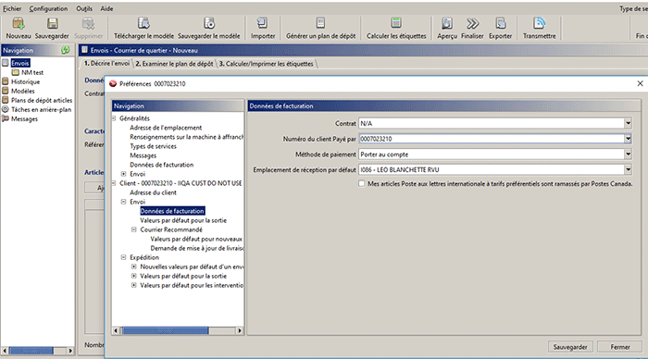
Task: Collapse the Courrier Recommandé node
Action: click(133, 229)
